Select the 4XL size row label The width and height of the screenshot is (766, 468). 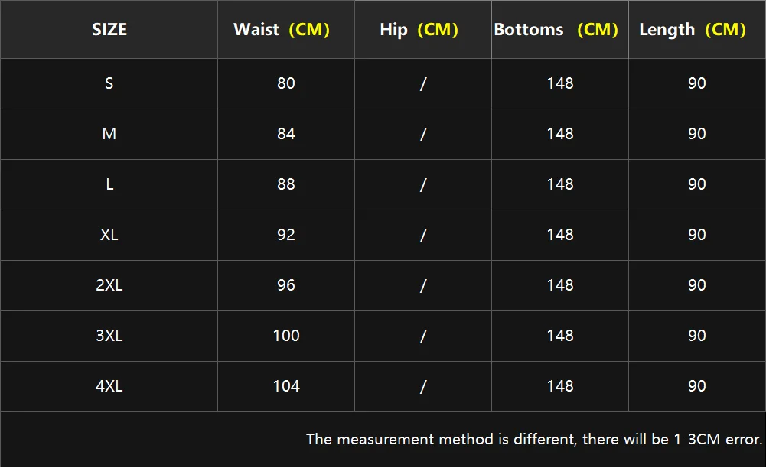(x=109, y=386)
